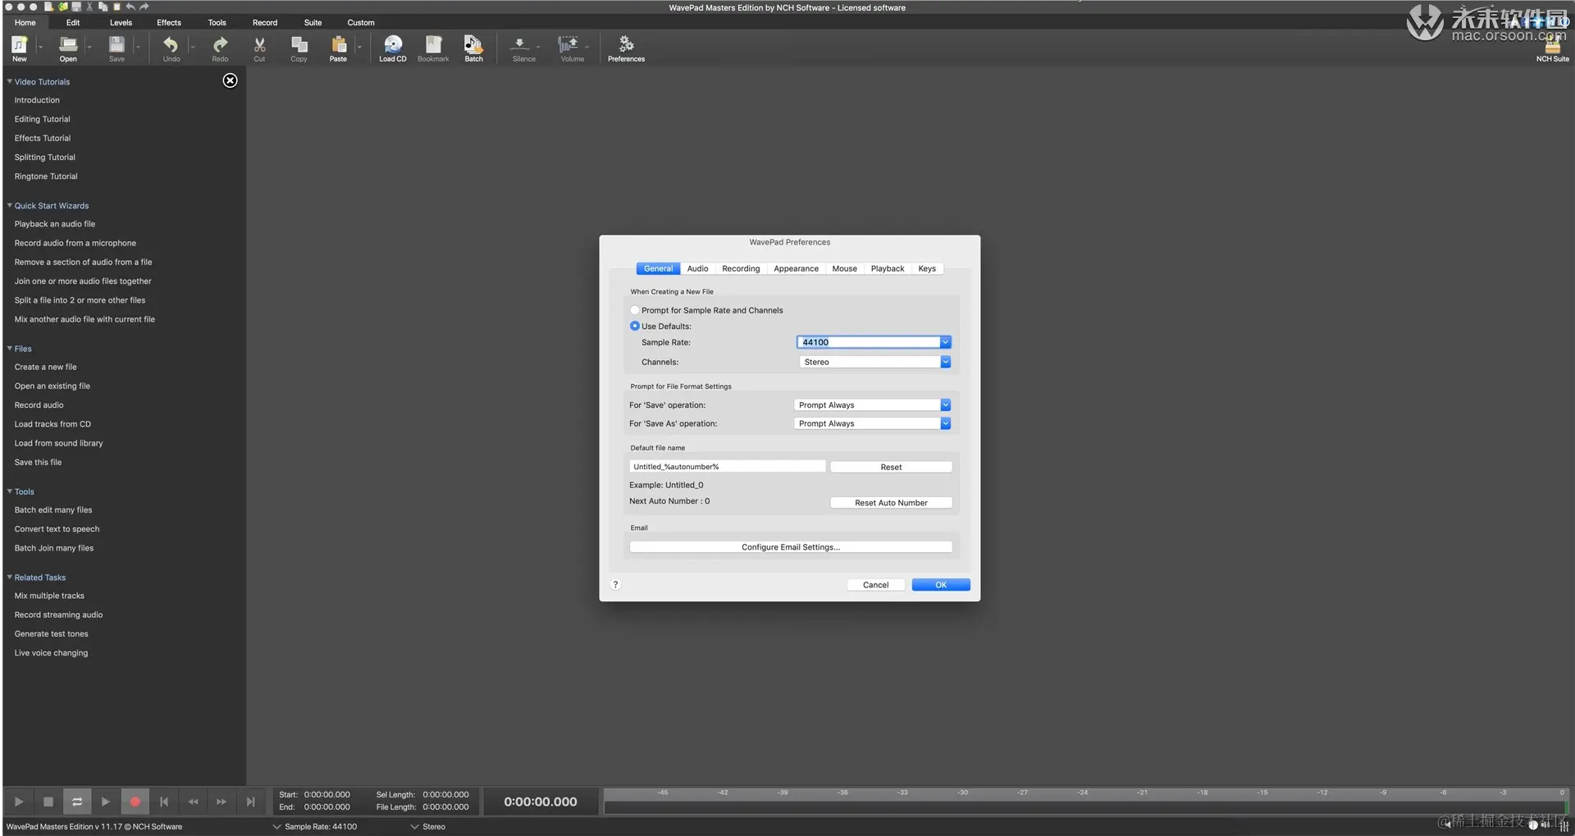The width and height of the screenshot is (1575, 836).
Task: Open the Channels dropdown
Action: [x=945, y=362]
